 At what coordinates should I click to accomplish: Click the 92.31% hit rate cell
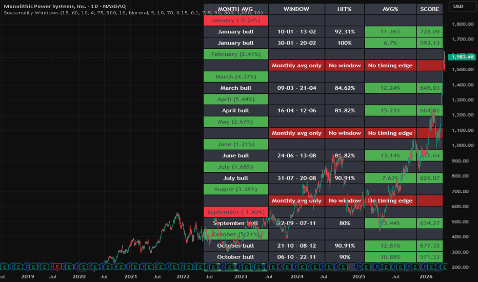click(x=345, y=32)
